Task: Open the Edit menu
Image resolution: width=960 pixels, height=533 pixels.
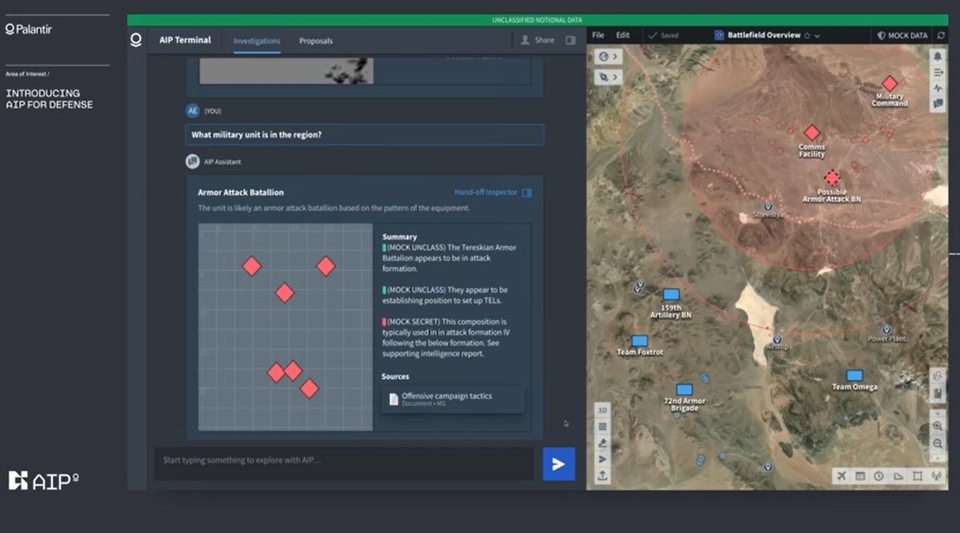Action: pyautogui.click(x=623, y=35)
